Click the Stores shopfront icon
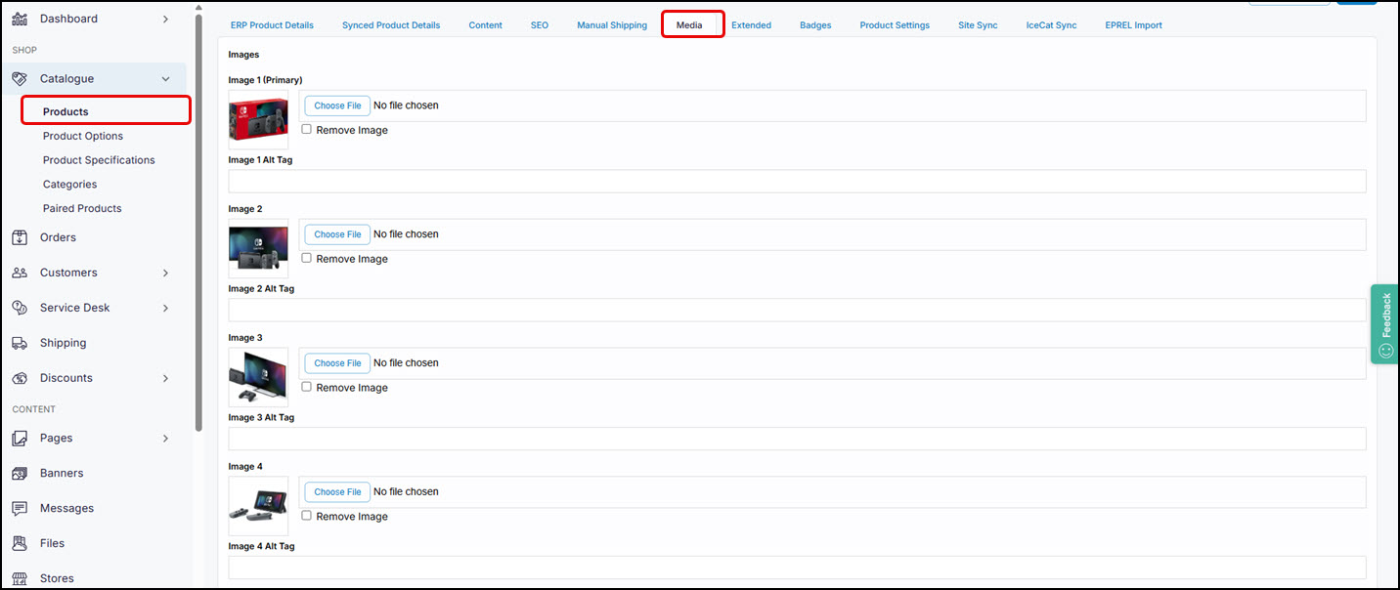1400x590 pixels. click(20, 578)
